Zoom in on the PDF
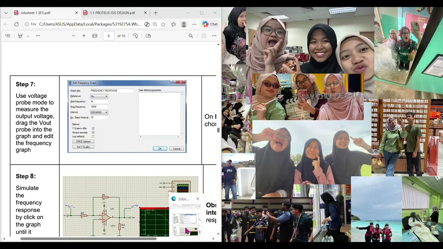 (84, 36)
